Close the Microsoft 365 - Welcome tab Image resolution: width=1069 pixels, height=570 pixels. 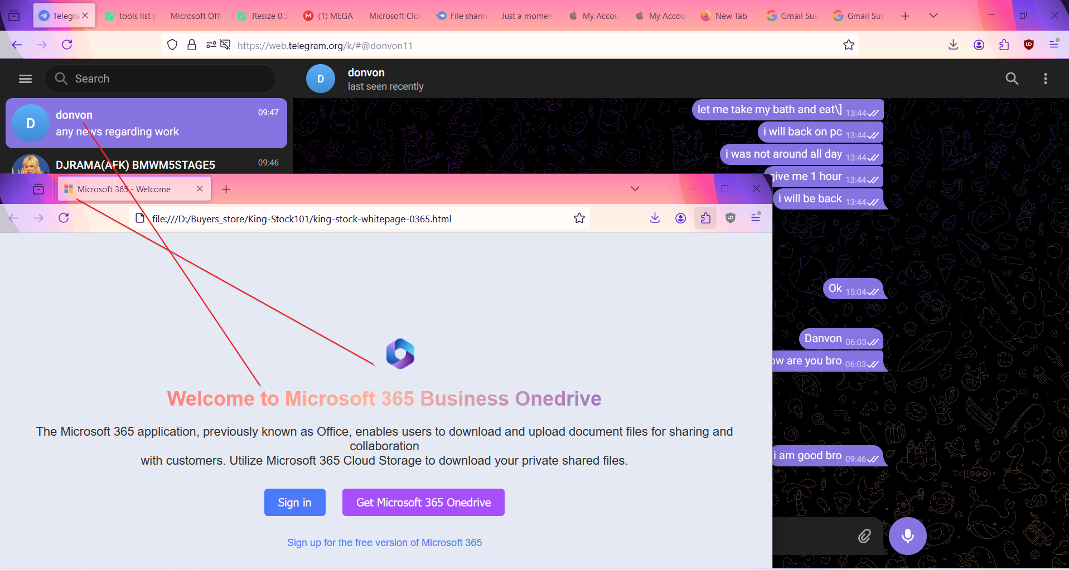[200, 189]
